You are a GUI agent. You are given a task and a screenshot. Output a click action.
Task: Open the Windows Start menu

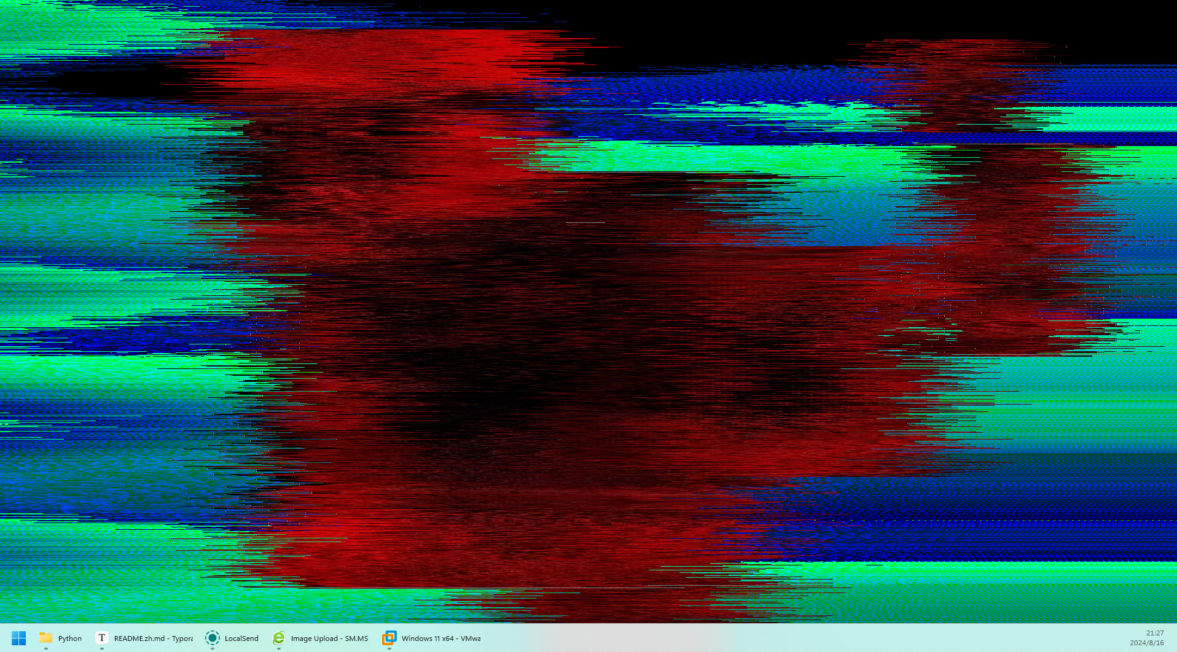point(19,638)
